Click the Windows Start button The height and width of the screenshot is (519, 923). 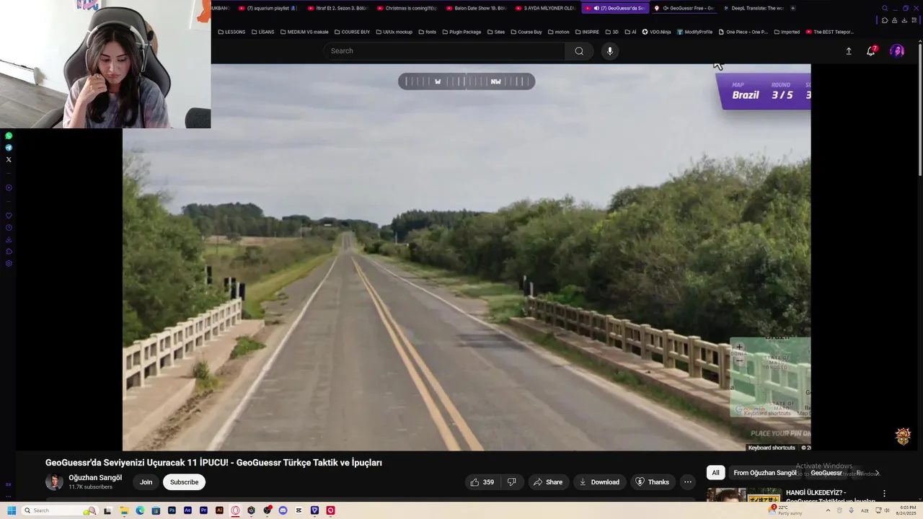pos(12,510)
